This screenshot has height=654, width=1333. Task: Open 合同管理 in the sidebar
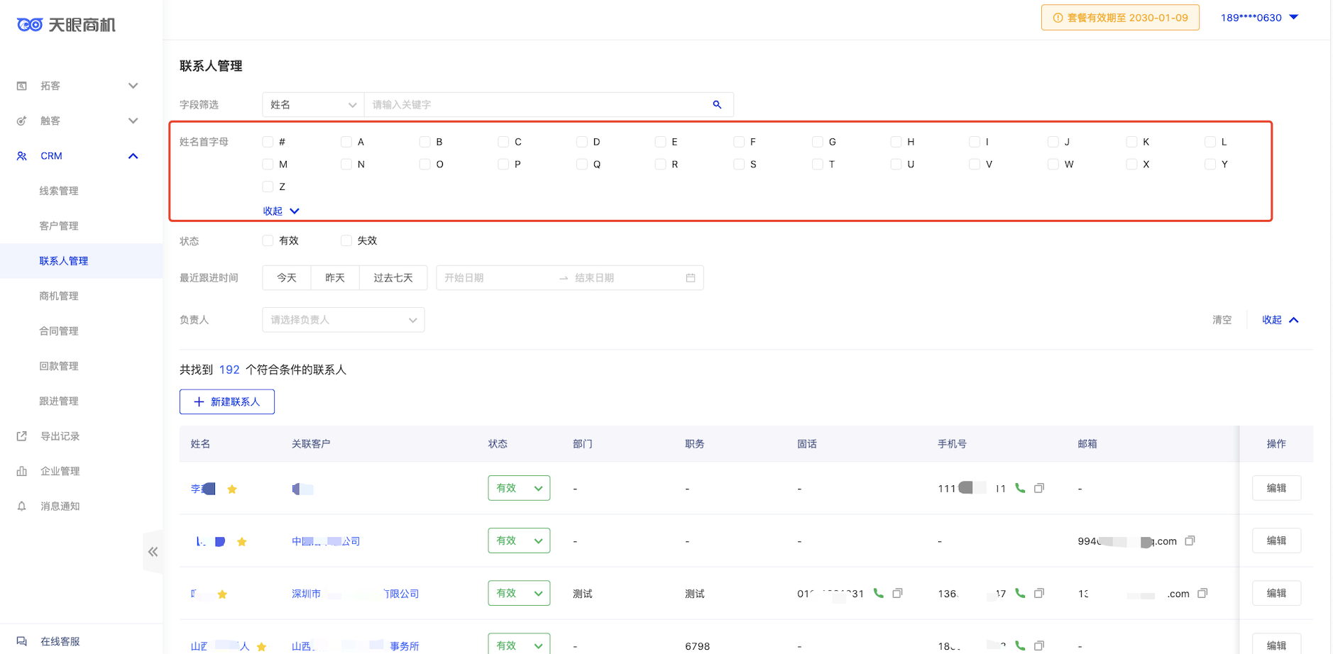click(59, 331)
